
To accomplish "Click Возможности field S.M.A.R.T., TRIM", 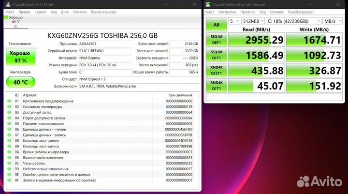I will pyautogui.click(x=139, y=86).
